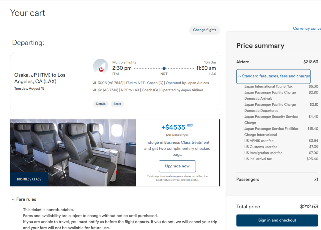The image size is (321, 230).
Task: Open the Currency converter link
Action: tap(307, 28)
